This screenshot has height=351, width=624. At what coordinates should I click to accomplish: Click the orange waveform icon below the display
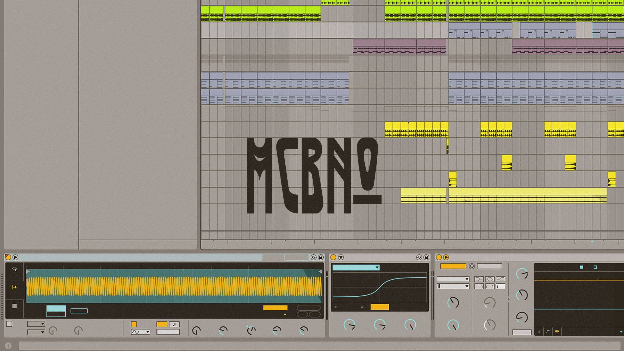557,332
